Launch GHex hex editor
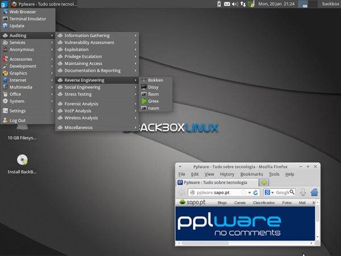 coord(156,101)
